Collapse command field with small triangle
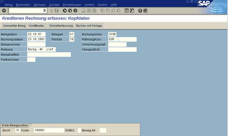This screenshot has height=136, width=228. coord(51,11)
